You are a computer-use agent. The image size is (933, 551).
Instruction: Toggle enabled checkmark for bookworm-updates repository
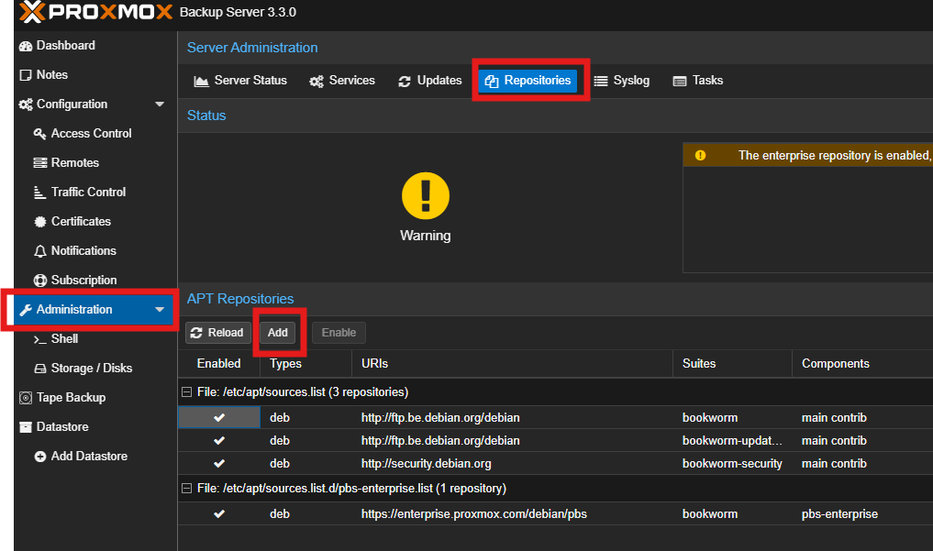coord(219,440)
